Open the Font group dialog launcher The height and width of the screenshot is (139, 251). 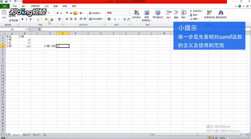point(62,25)
